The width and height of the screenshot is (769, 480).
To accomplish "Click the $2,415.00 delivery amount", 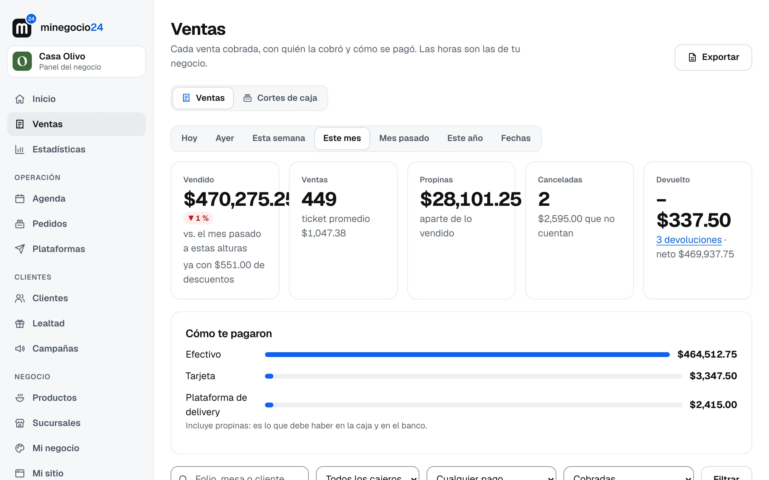I will point(713,405).
